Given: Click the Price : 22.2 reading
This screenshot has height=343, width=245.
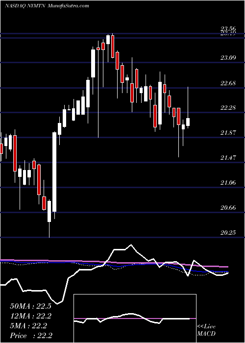Looking at the screenshot, I should 31,336.
